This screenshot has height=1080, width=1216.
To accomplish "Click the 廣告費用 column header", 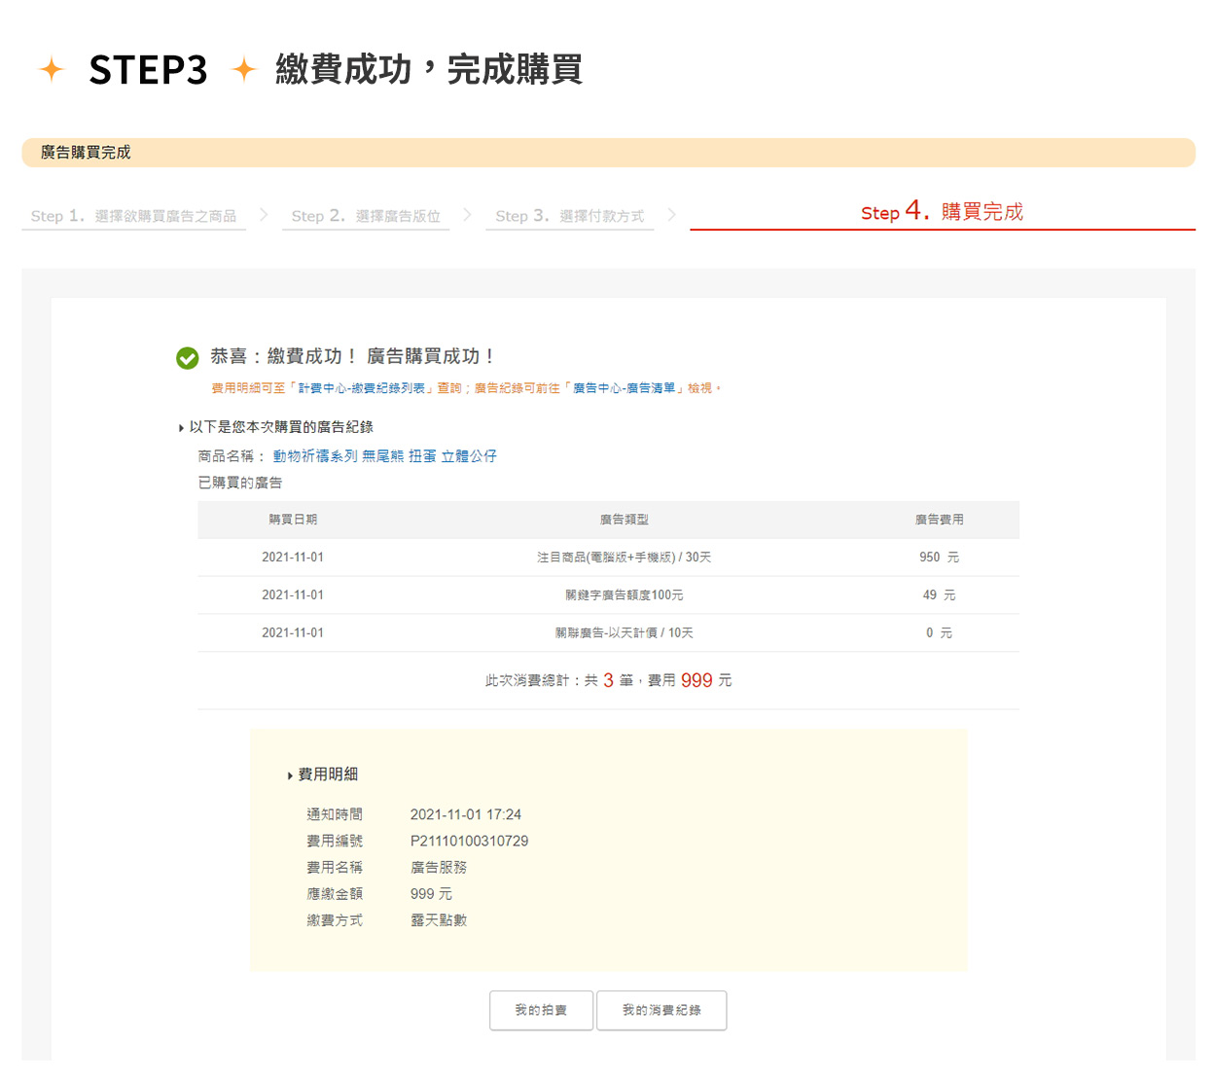I will [x=939, y=520].
